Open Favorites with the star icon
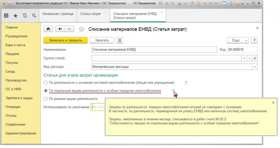 coord(15,16)
